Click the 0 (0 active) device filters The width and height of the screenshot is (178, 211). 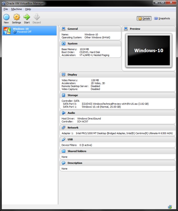(86, 145)
